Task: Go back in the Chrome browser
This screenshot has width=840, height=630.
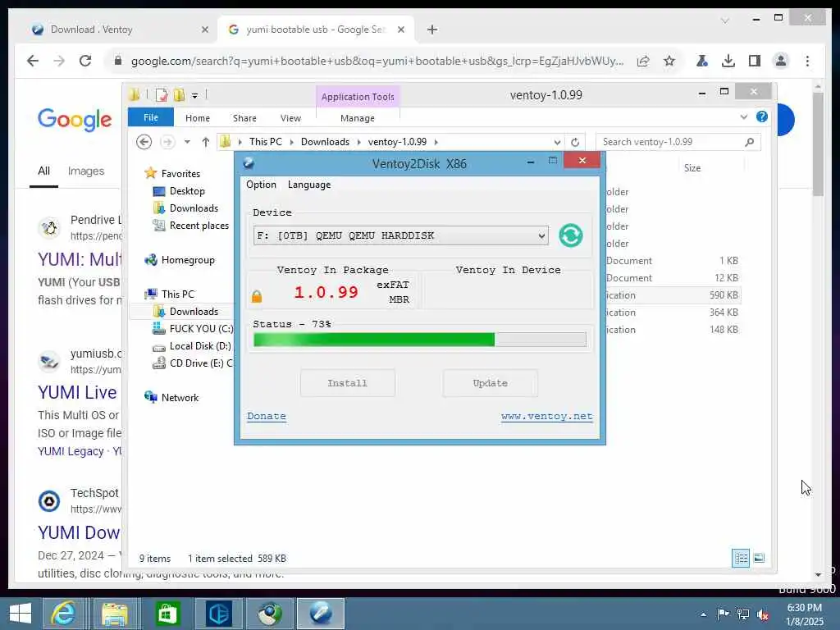Action: click(x=33, y=61)
